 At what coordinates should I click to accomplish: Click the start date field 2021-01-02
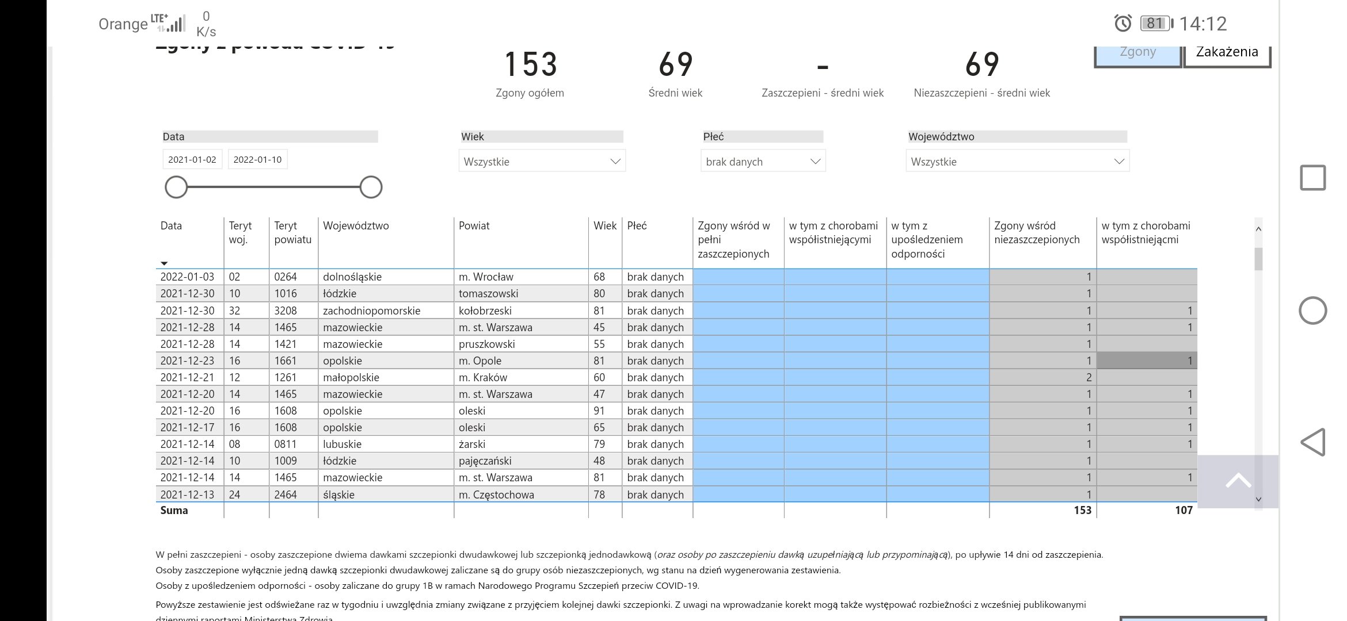click(192, 160)
